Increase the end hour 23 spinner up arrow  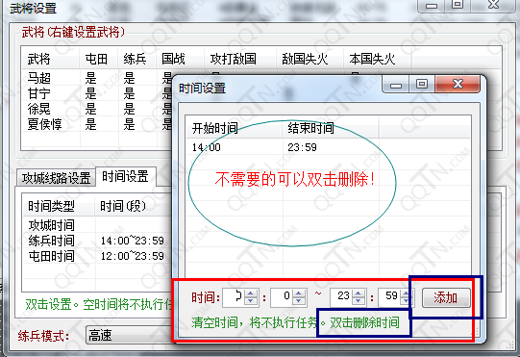click(359, 293)
